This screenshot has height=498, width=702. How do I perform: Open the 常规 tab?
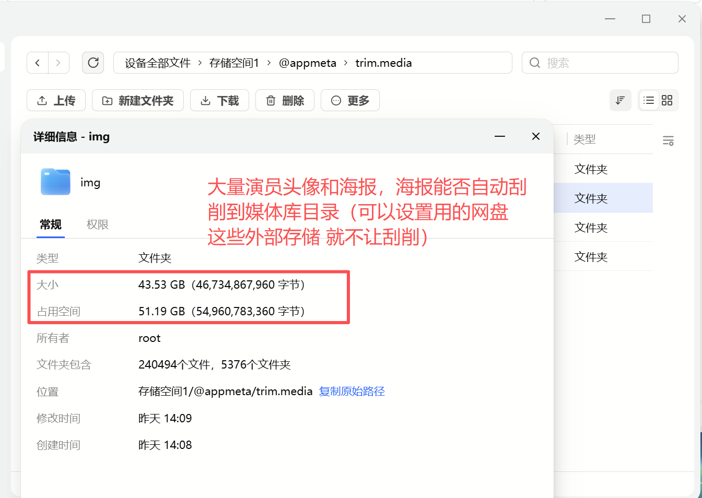[x=51, y=224]
